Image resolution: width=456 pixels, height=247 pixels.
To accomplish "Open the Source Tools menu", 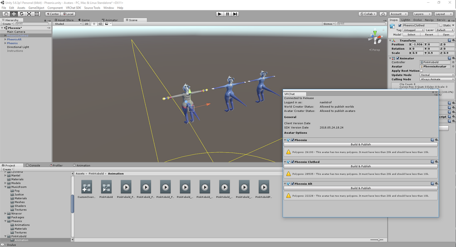I will point(92,8).
